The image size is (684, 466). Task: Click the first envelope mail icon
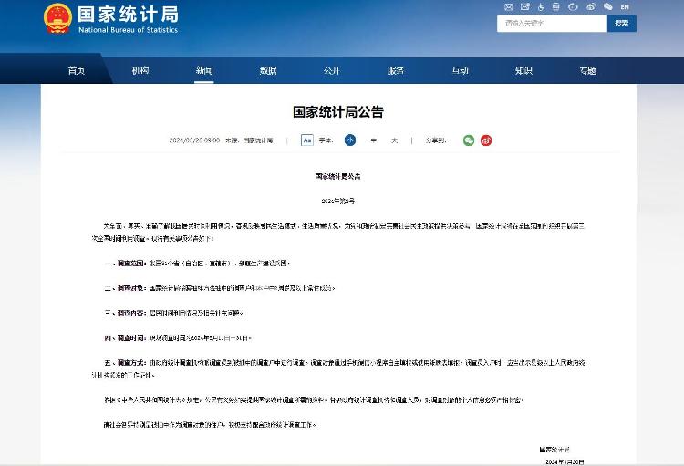point(508,6)
